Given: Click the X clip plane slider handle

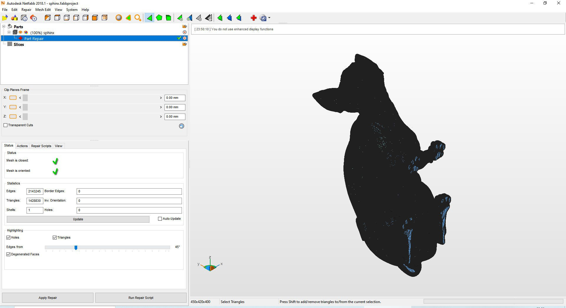Looking at the screenshot, I should tap(25, 98).
